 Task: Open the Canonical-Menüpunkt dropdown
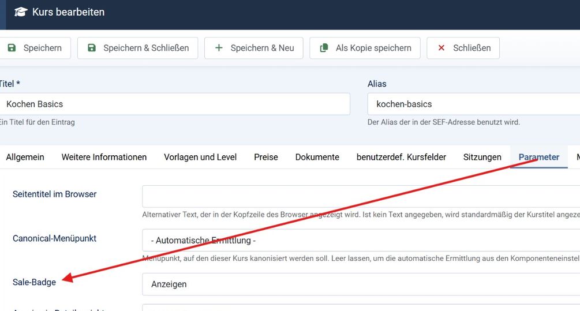pyautogui.click(x=361, y=241)
